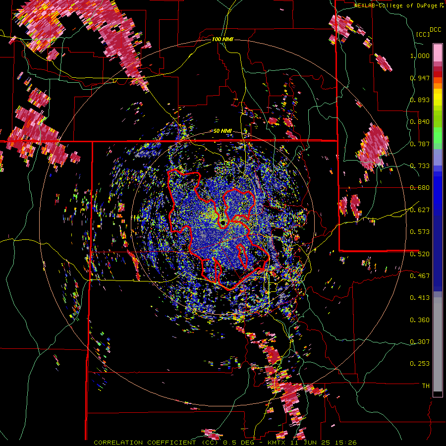The image size is (446, 446).
Task: Select the 0.840 value on color scale
Action: [420, 122]
